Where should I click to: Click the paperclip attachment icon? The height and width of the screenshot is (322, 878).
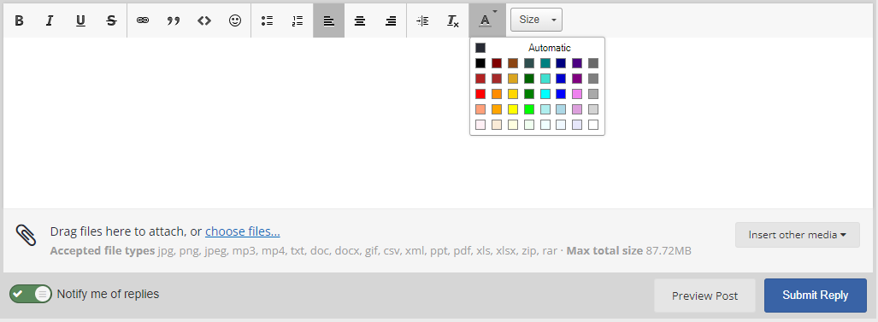26,236
